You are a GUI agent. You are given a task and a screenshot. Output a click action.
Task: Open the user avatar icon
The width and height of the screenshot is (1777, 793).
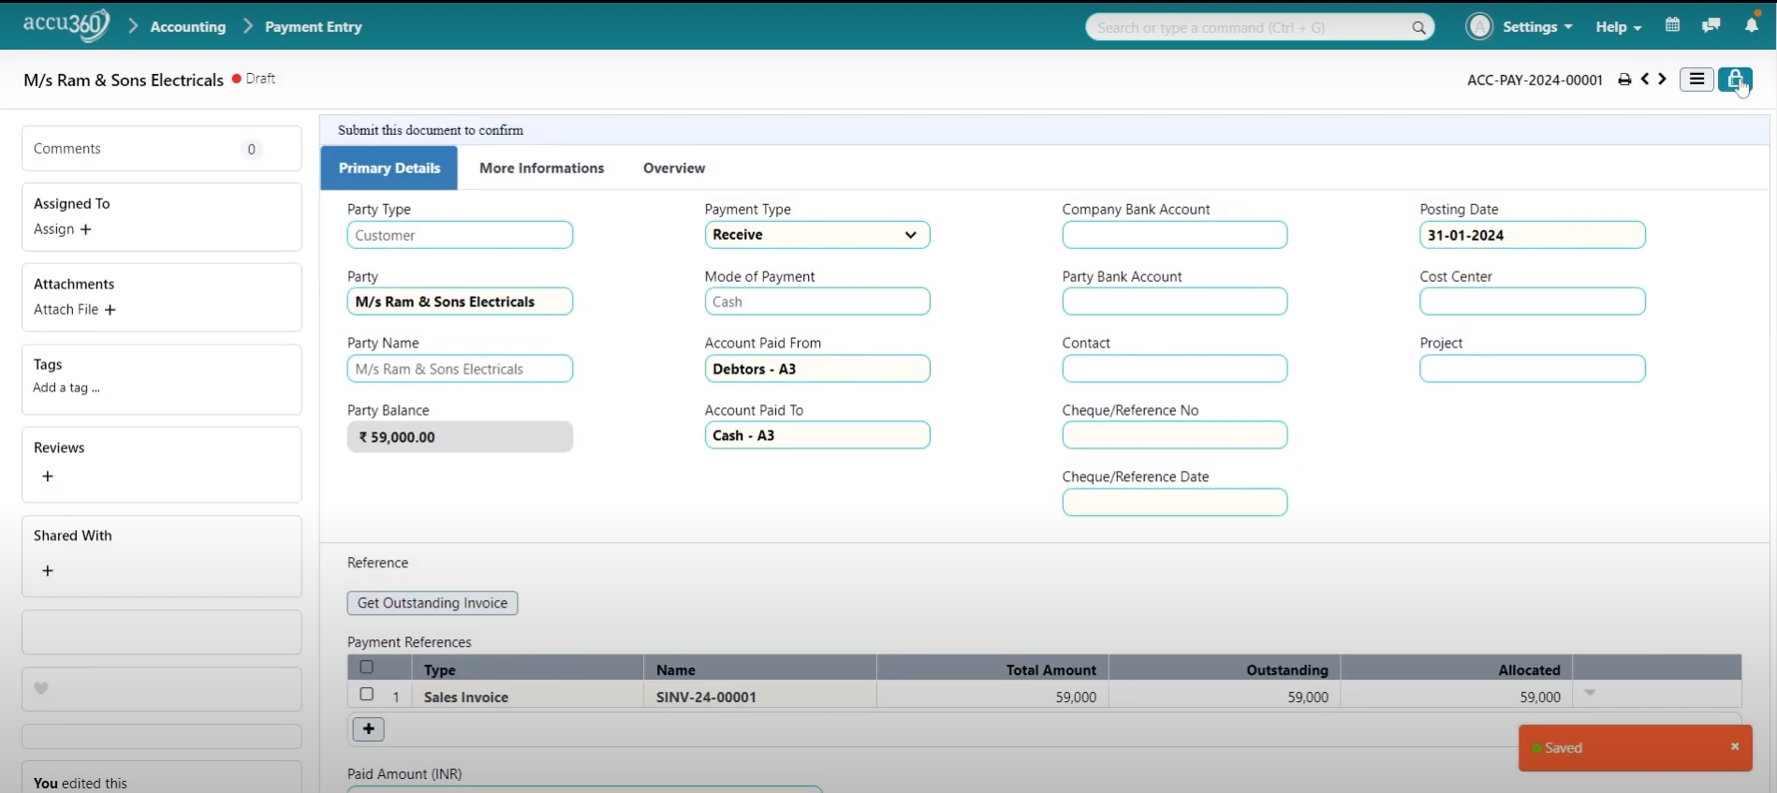(x=1479, y=26)
